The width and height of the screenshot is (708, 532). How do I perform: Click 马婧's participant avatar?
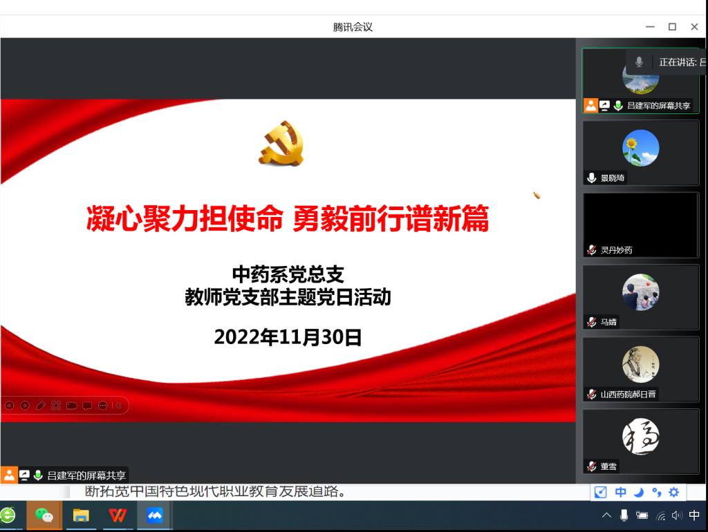(640, 292)
